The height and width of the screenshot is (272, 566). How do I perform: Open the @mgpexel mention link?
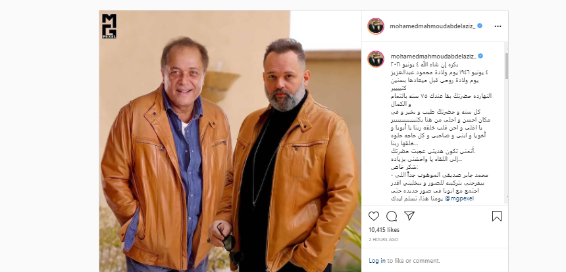(x=459, y=198)
